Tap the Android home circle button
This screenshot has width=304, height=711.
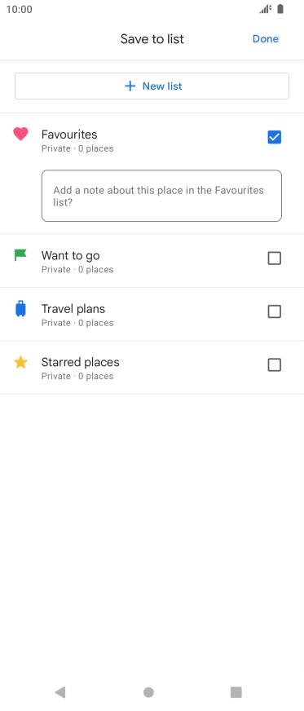148,692
